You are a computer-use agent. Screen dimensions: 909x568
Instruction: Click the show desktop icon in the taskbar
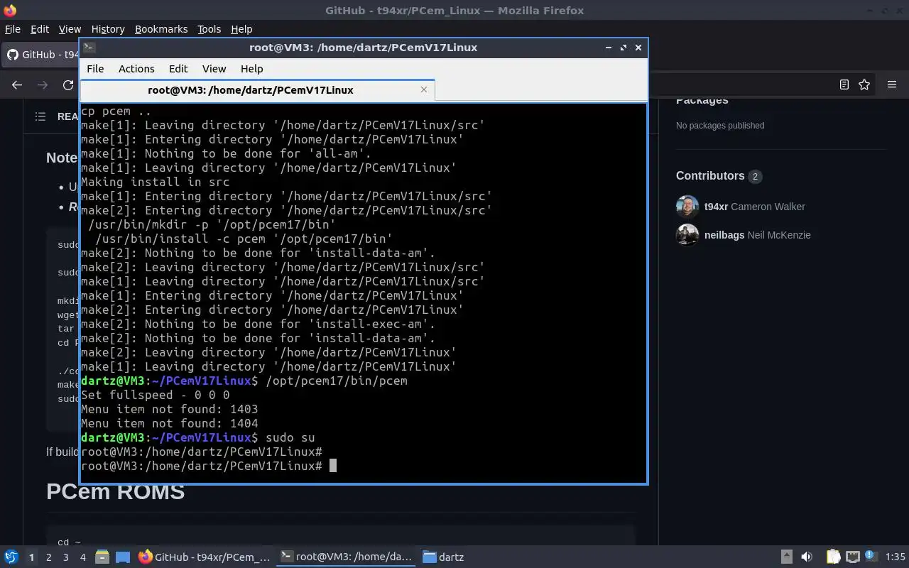(x=122, y=557)
